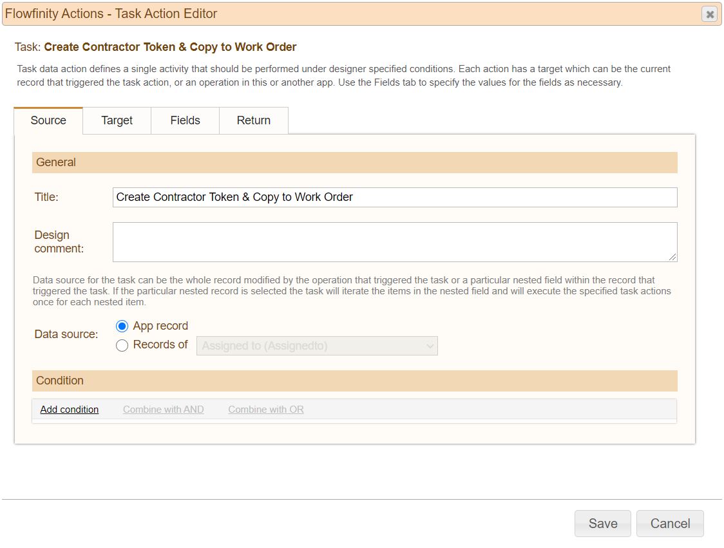
Task: Close the Task Action Editor dialog
Action: click(x=710, y=14)
